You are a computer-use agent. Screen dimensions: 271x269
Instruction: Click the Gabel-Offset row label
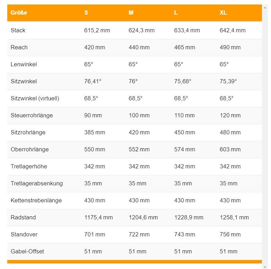pos(27,251)
